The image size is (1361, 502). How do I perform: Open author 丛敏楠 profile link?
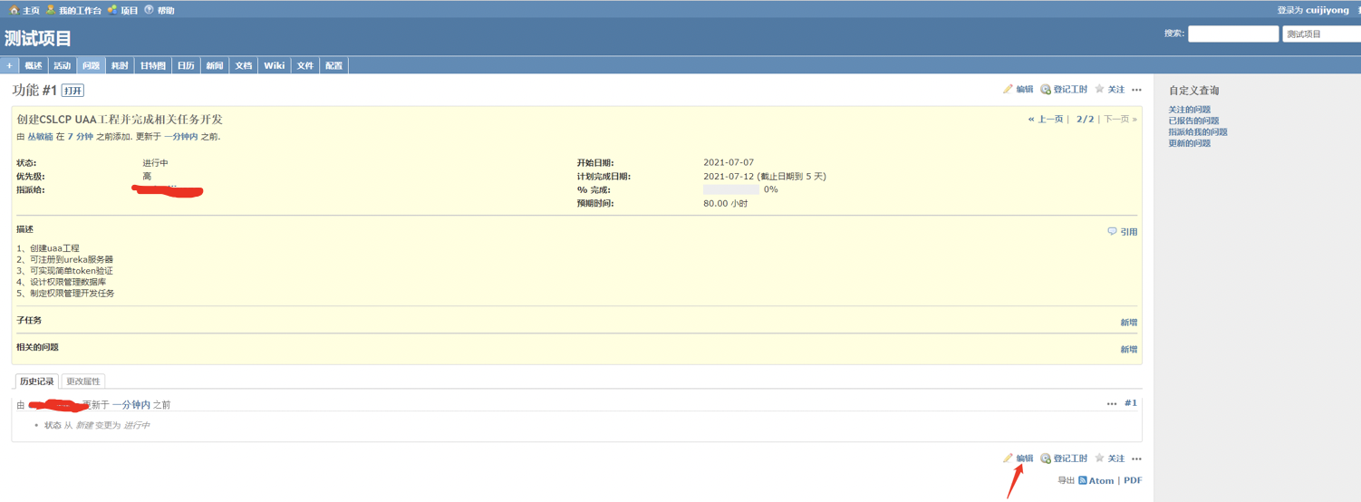pyautogui.click(x=40, y=137)
